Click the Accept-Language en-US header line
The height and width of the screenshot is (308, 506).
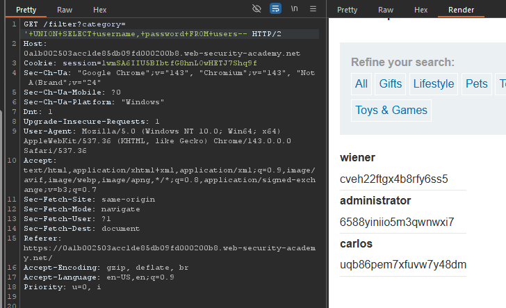pos(99,277)
